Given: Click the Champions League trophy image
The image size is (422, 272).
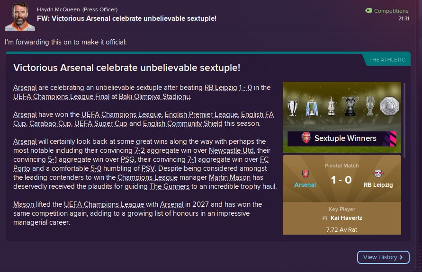Looking at the screenshot, I should (x=293, y=106).
